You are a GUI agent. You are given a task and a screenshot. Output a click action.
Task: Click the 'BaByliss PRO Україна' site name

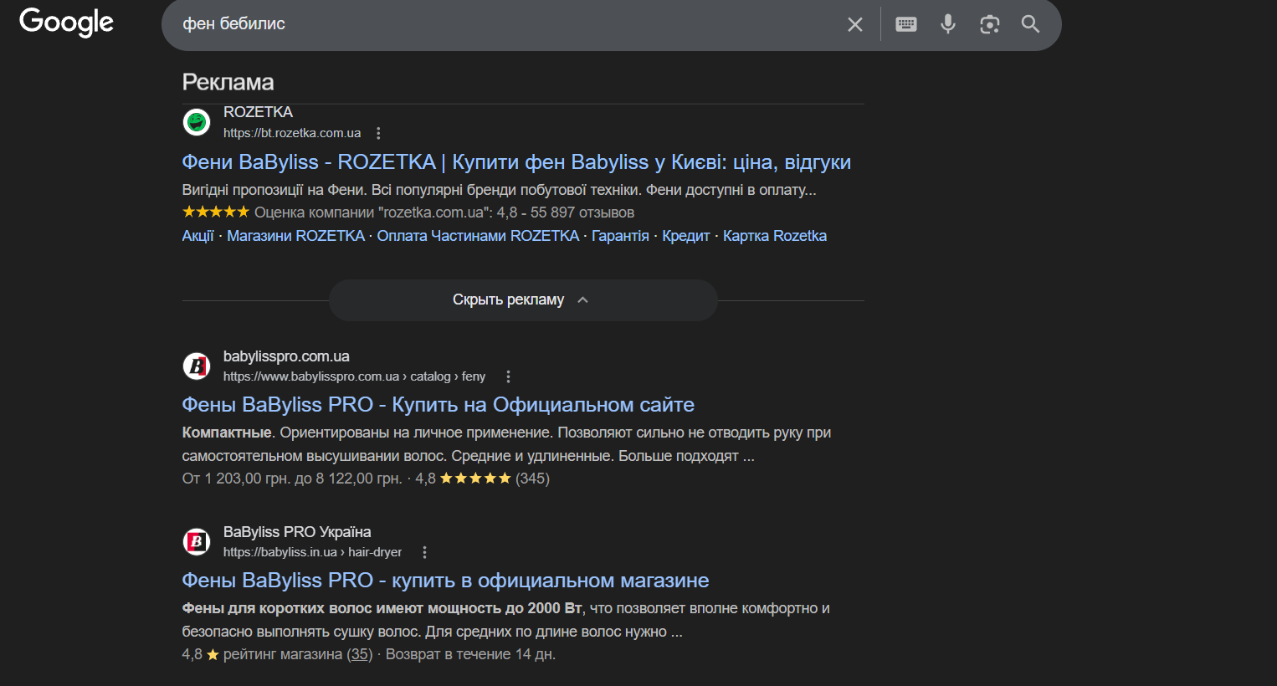(x=297, y=532)
